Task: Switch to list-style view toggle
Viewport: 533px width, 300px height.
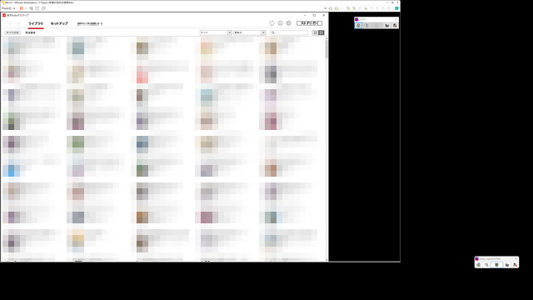Action: coord(321,32)
